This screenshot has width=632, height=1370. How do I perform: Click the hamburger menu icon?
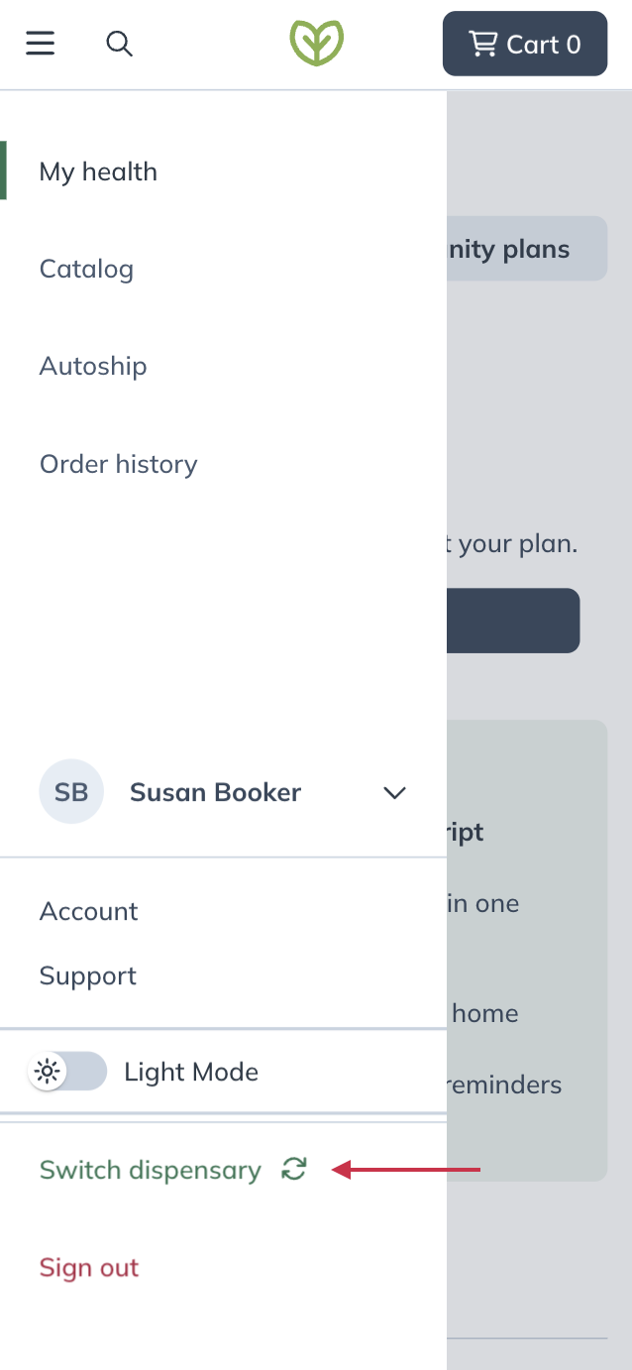point(41,44)
